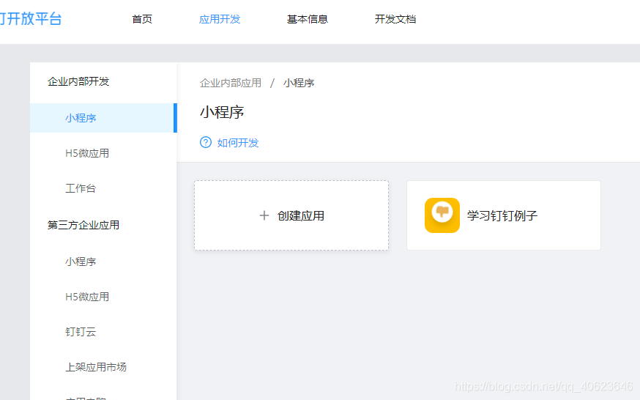Screen dimensions: 640x400
Task: Go to the 开发文档 tab
Action: click(x=395, y=19)
